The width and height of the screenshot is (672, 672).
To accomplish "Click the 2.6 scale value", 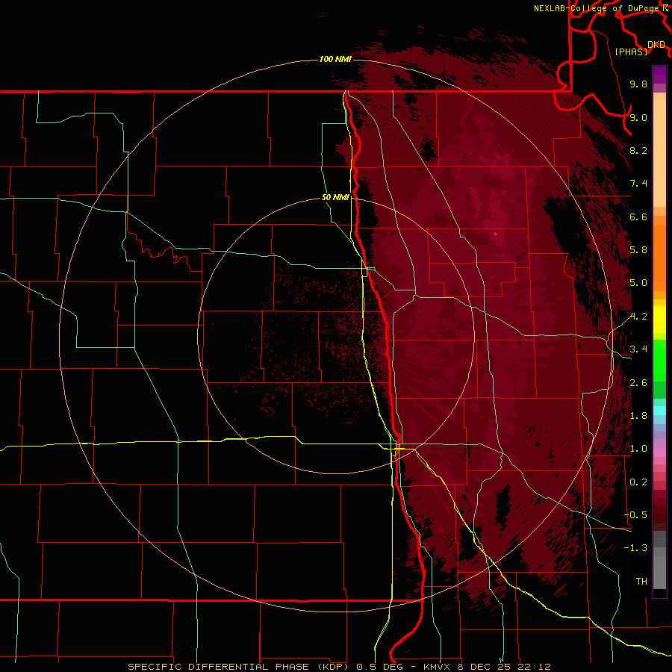I will tap(638, 383).
